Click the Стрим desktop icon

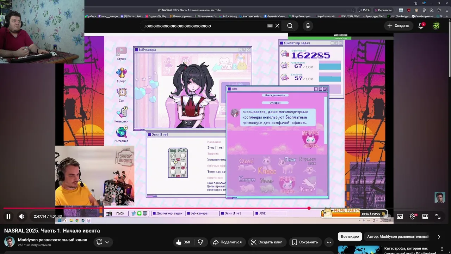[x=122, y=54]
